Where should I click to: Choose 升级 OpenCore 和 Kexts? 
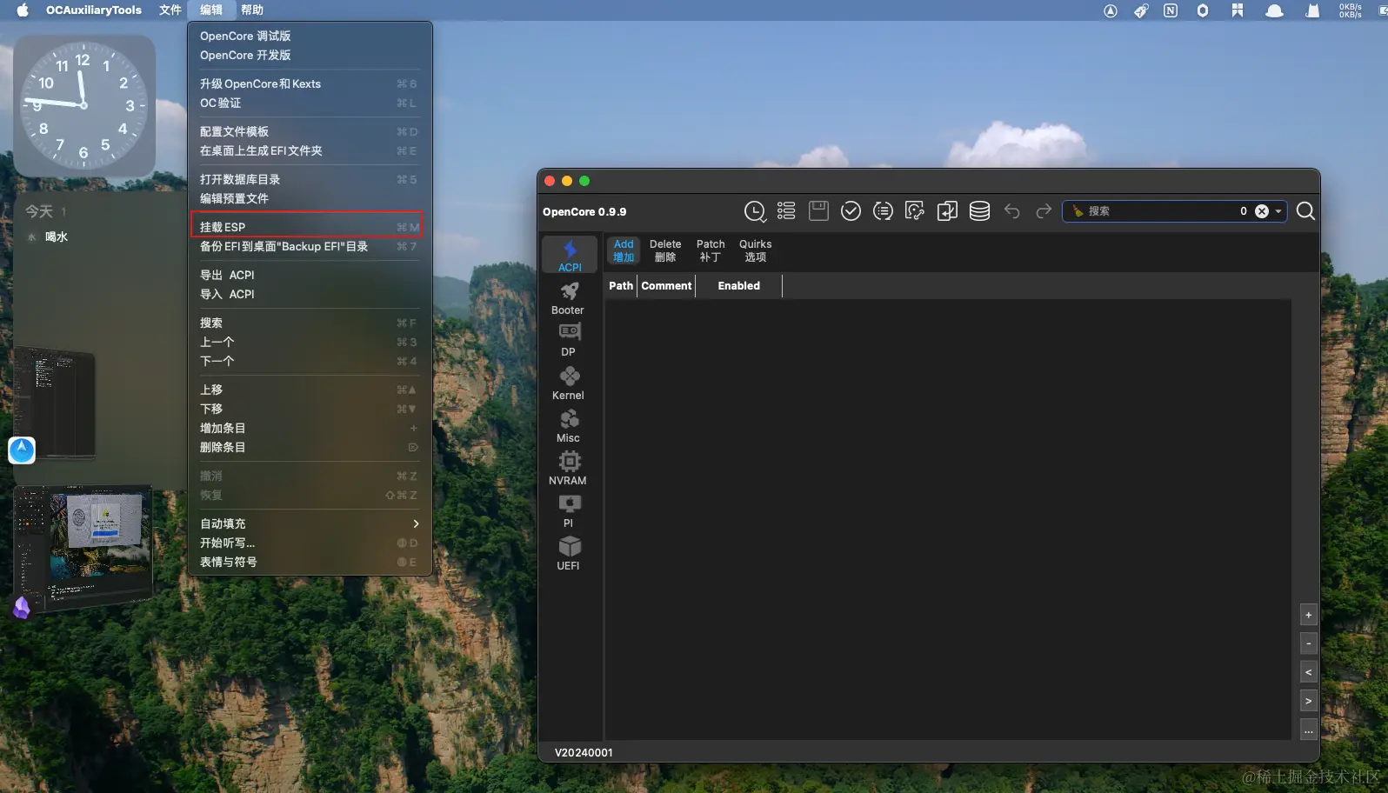[310, 83]
